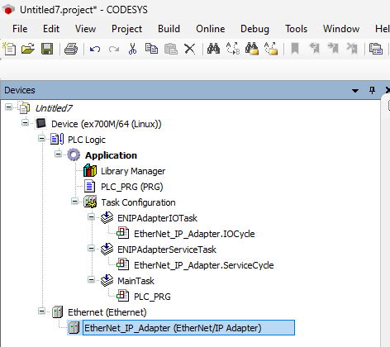The width and height of the screenshot is (390, 347).
Task: Click the Print icon in the toolbar
Action: click(x=71, y=49)
